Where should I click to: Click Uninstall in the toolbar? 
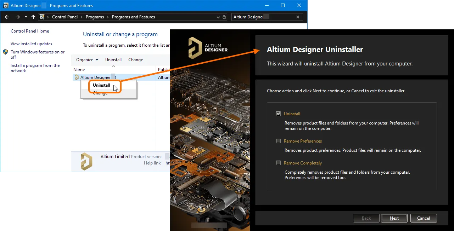(x=113, y=60)
